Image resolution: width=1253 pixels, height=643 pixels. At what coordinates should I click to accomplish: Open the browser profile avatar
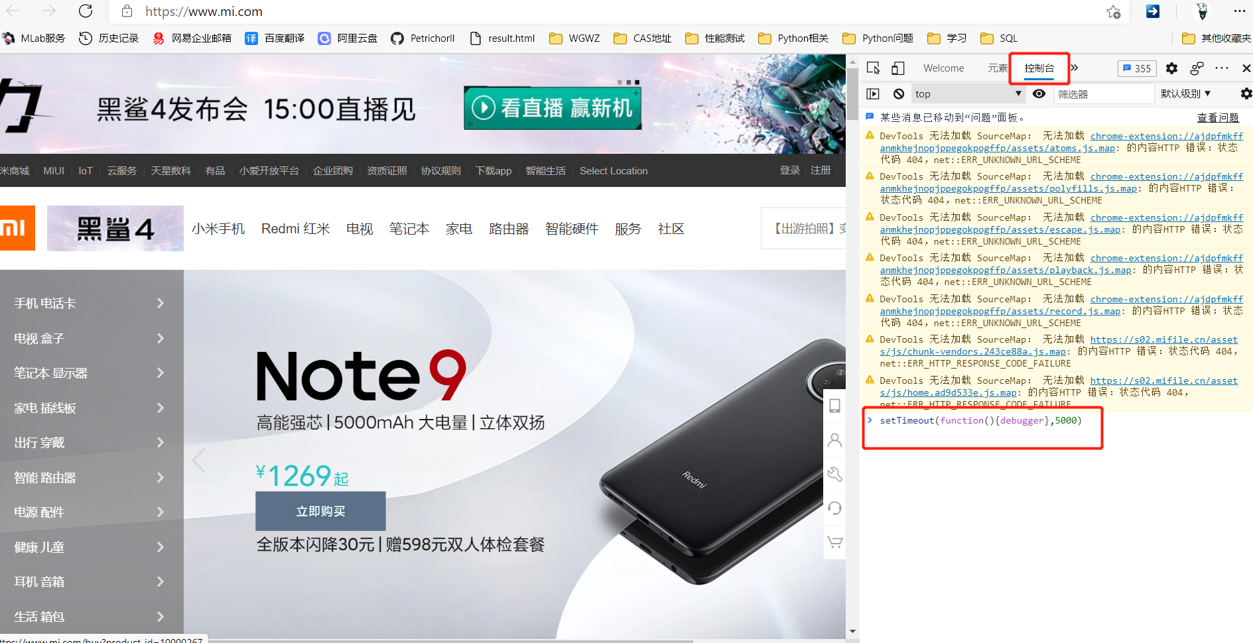click(1202, 11)
